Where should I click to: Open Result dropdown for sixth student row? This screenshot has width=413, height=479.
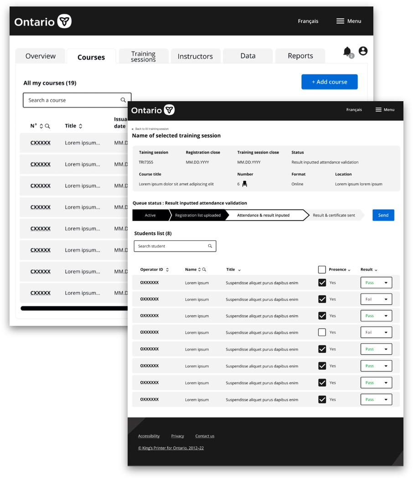377,366
